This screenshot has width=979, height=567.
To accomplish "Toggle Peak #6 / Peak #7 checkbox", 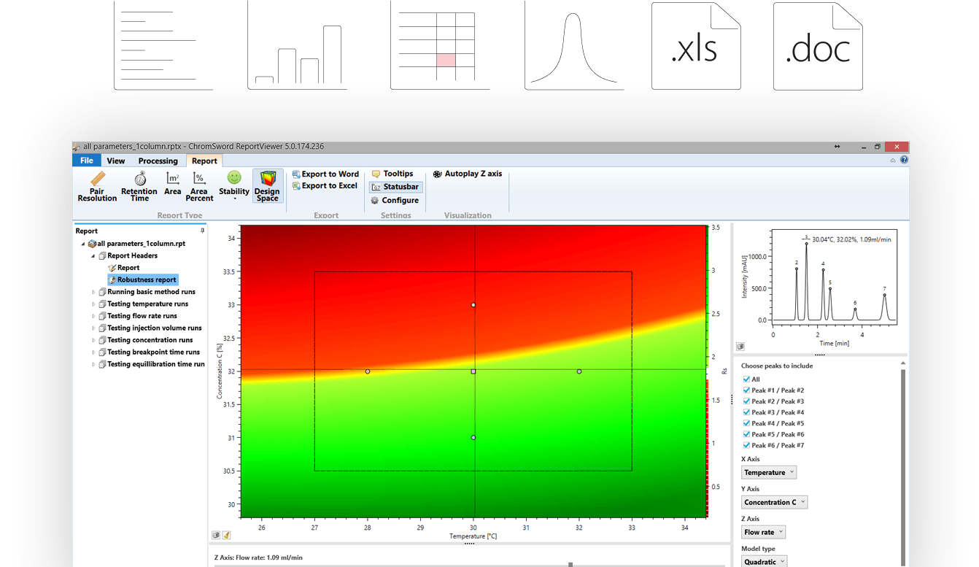I will click(x=746, y=445).
